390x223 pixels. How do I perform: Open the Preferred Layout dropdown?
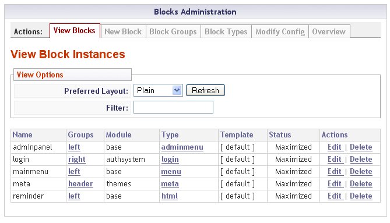[x=158, y=90]
